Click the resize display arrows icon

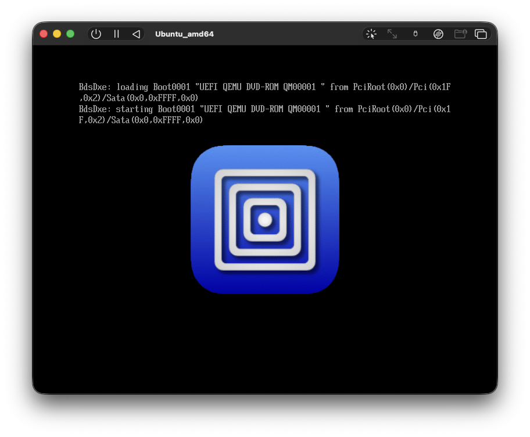tap(392, 34)
